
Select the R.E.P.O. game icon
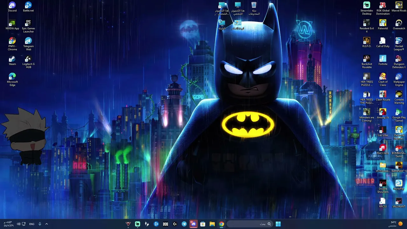tap(367, 42)
